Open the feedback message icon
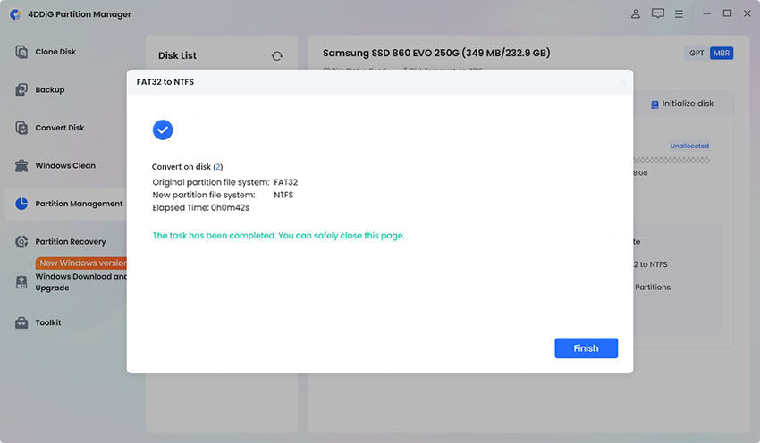760x443 pixels. coord(658,13)
